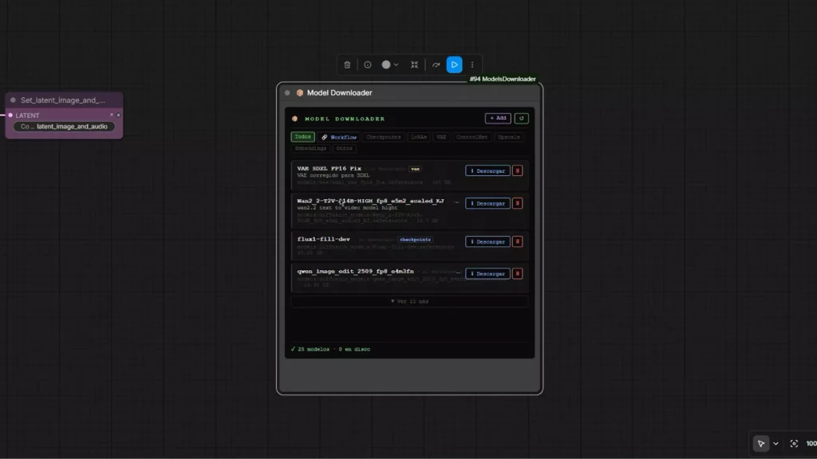Viewport: 817px width, 459px height.
Task: Switch to the Embeddings filter tab
Action: click(310, 148)
